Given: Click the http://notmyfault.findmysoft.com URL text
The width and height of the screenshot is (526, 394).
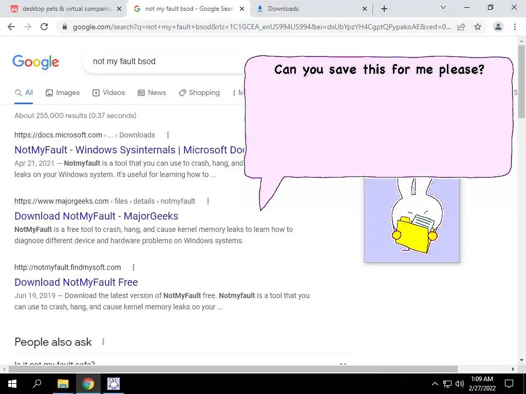Looking at the screenshot, I should [67, 267].
